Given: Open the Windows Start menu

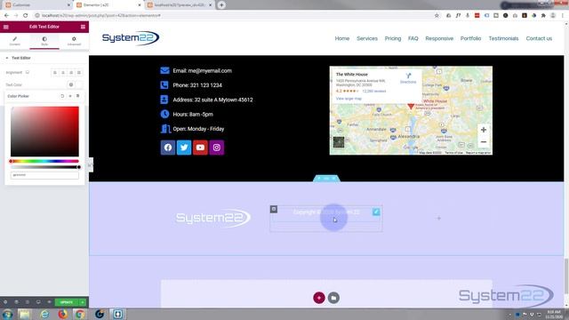Looking at the screenshot, I should pyautogui.click(x=7, y=314).
